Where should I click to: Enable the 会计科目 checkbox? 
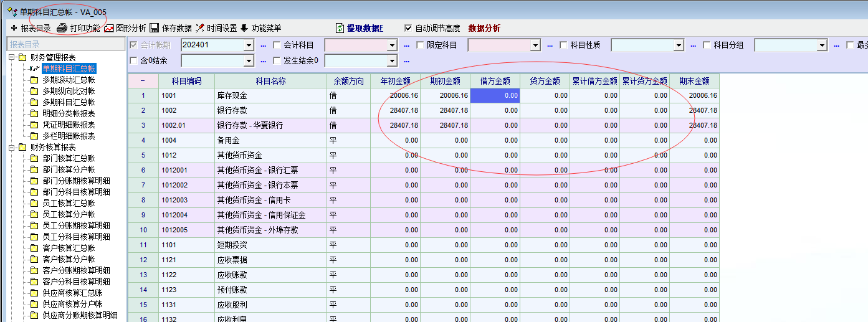coord(277,45)
